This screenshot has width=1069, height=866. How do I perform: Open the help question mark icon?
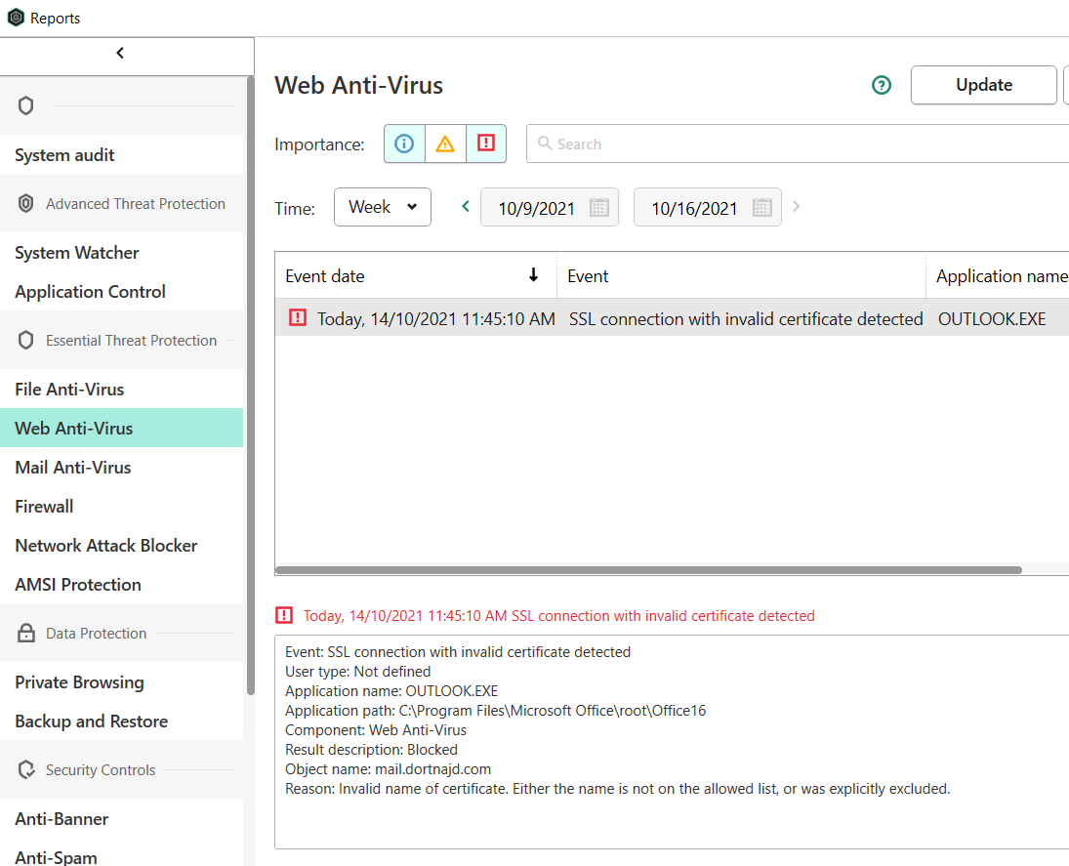click(x=882, y=85)
